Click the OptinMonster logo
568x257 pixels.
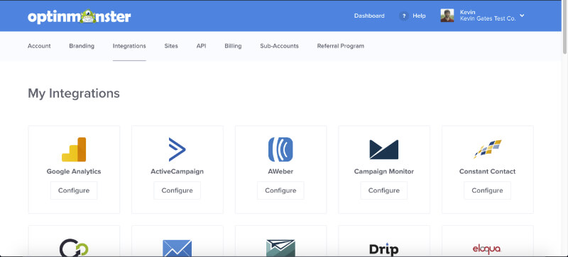(80, 16)
